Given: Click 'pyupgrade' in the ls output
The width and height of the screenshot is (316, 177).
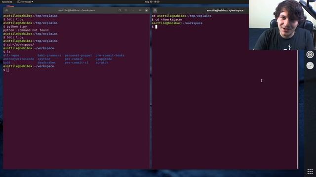Looking at the screenshot, I should click(x=104, y=59).
